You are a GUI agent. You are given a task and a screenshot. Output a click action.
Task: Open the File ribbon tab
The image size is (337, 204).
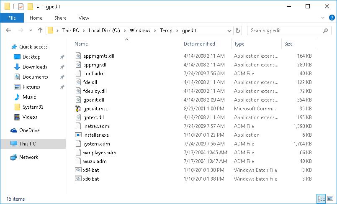(x=12, y=18)
